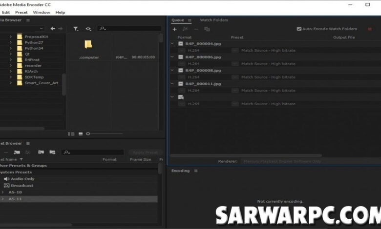
Task: Click Match Source preset link under R4P_000004.jpg
Action: pyautogui.click(x=268, y=50)
